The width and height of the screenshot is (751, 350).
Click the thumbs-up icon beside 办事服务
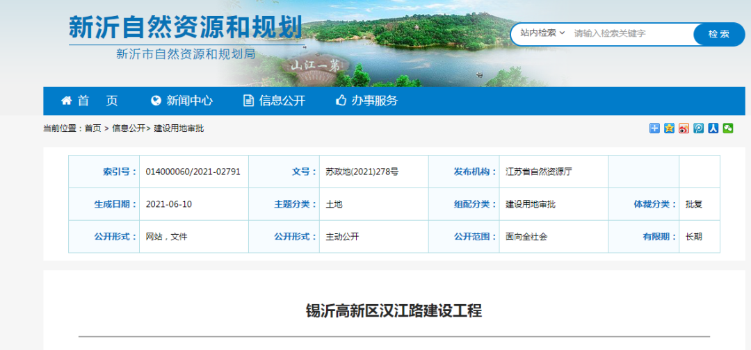[341, 101]
